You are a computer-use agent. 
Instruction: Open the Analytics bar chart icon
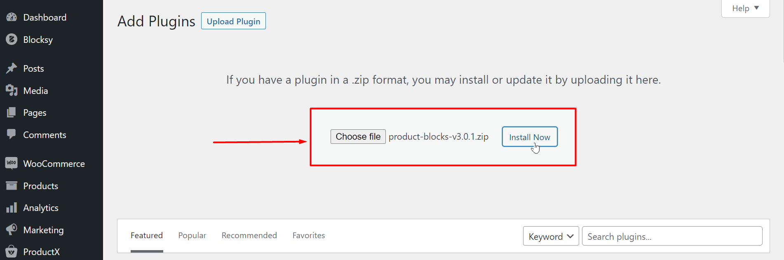pyautogui.click(x=12, y=208)
